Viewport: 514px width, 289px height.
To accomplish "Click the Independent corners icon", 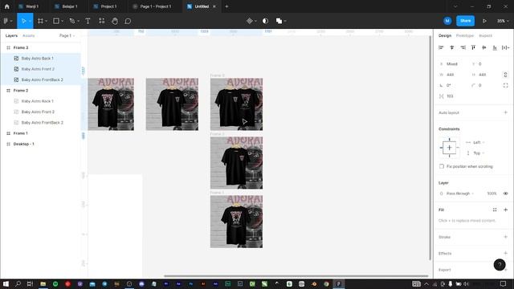I will point(505,85).
